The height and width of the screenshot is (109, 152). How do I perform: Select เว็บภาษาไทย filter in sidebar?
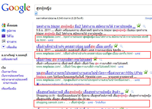[9, 72]
